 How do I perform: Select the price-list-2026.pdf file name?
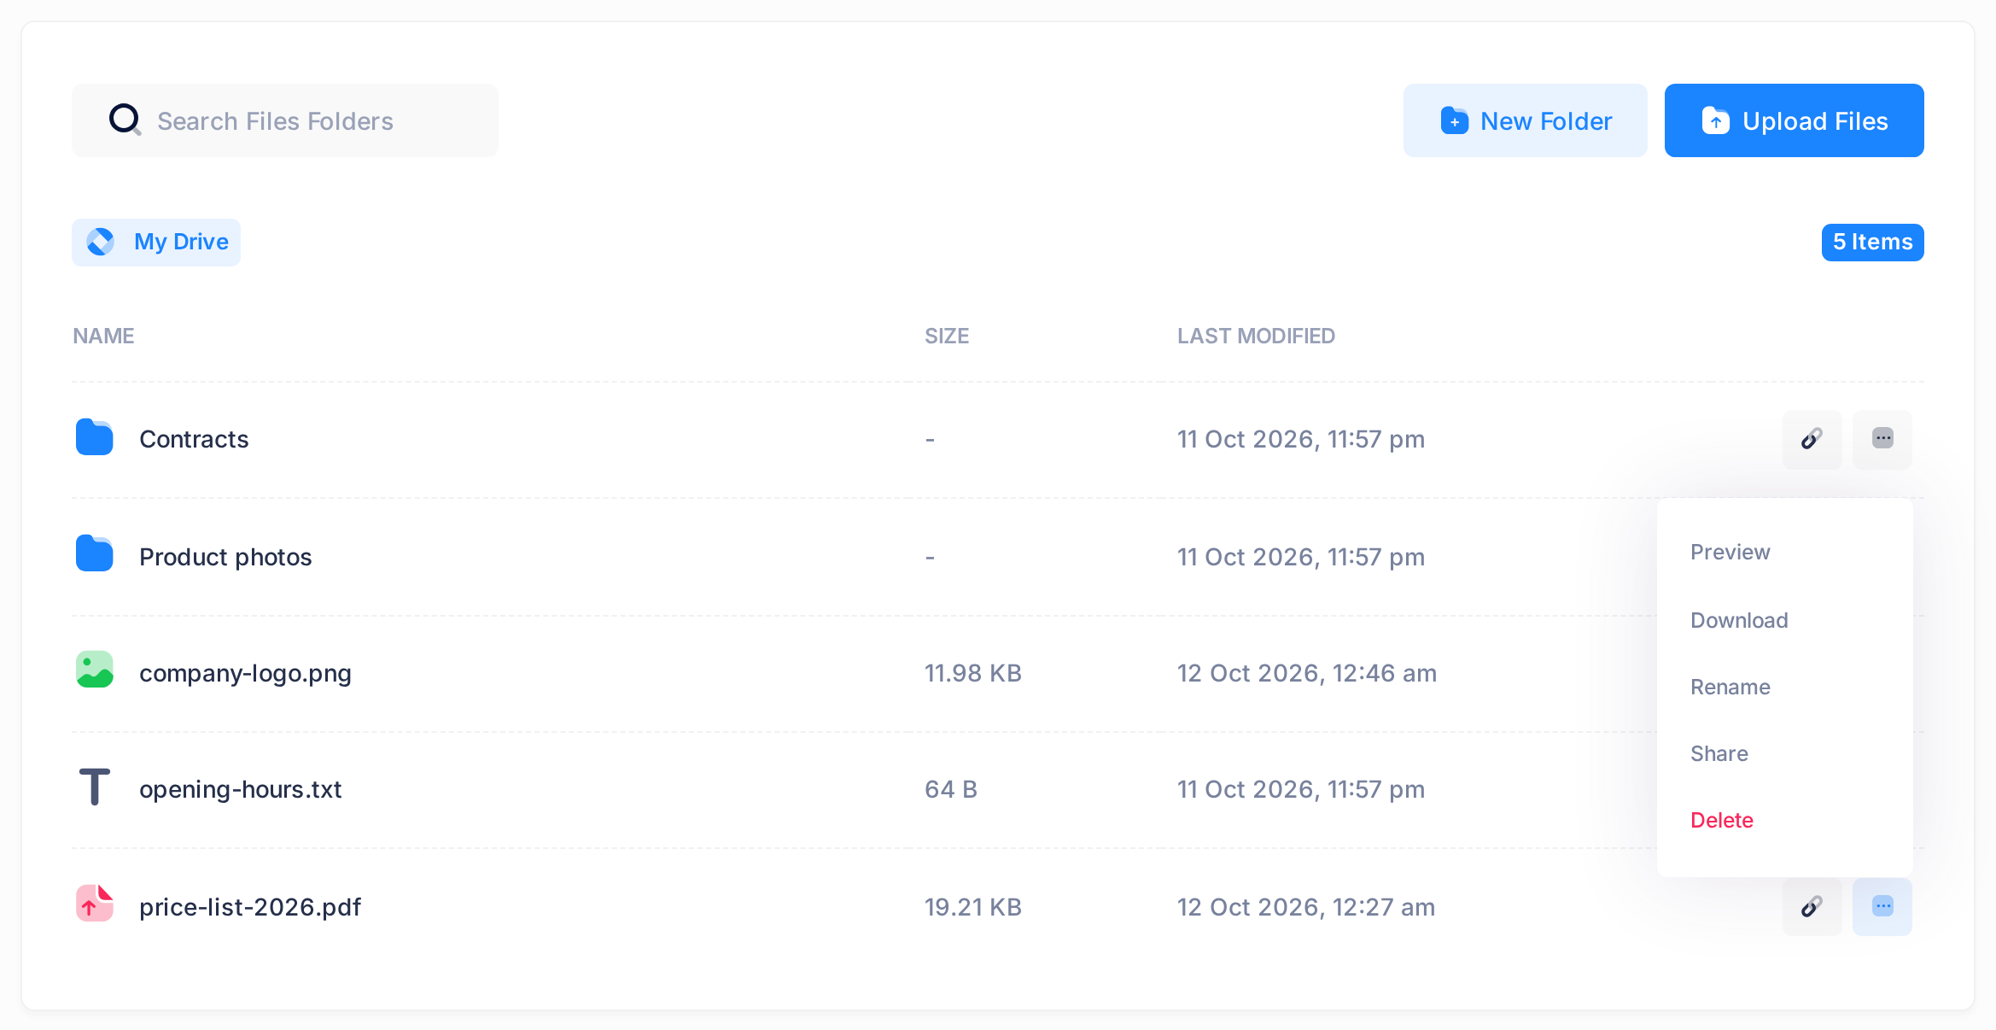tap(250, 907)
